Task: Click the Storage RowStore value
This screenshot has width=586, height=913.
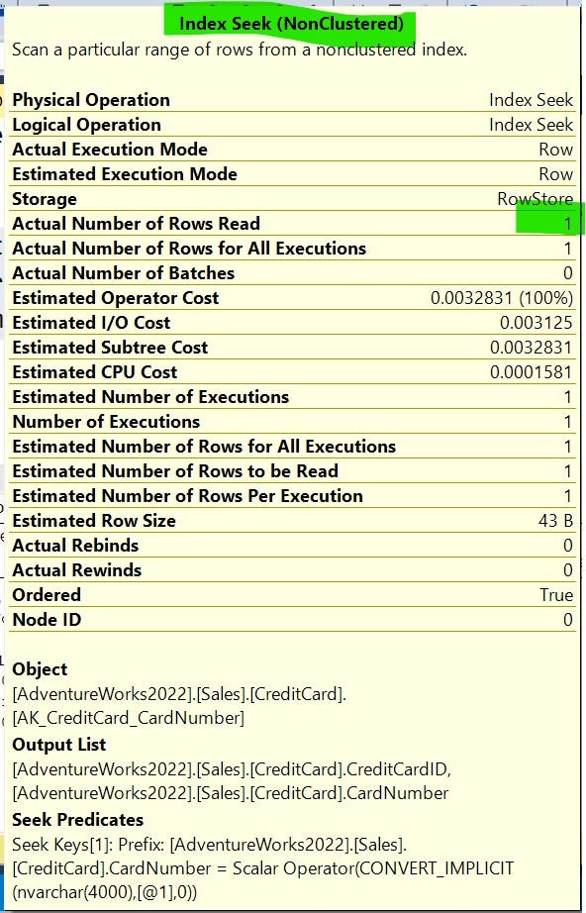Action: coord(535,199)
